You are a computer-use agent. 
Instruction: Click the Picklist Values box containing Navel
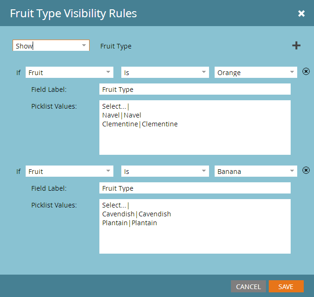coord(195,127)
